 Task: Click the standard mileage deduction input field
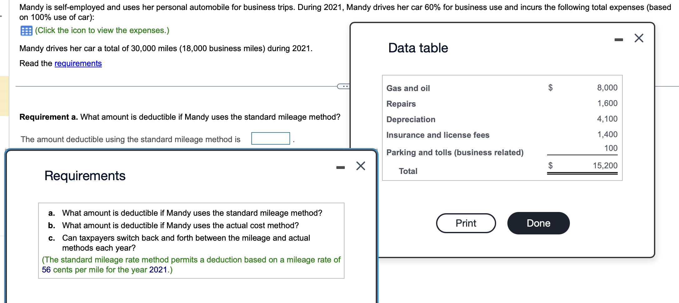271,138
